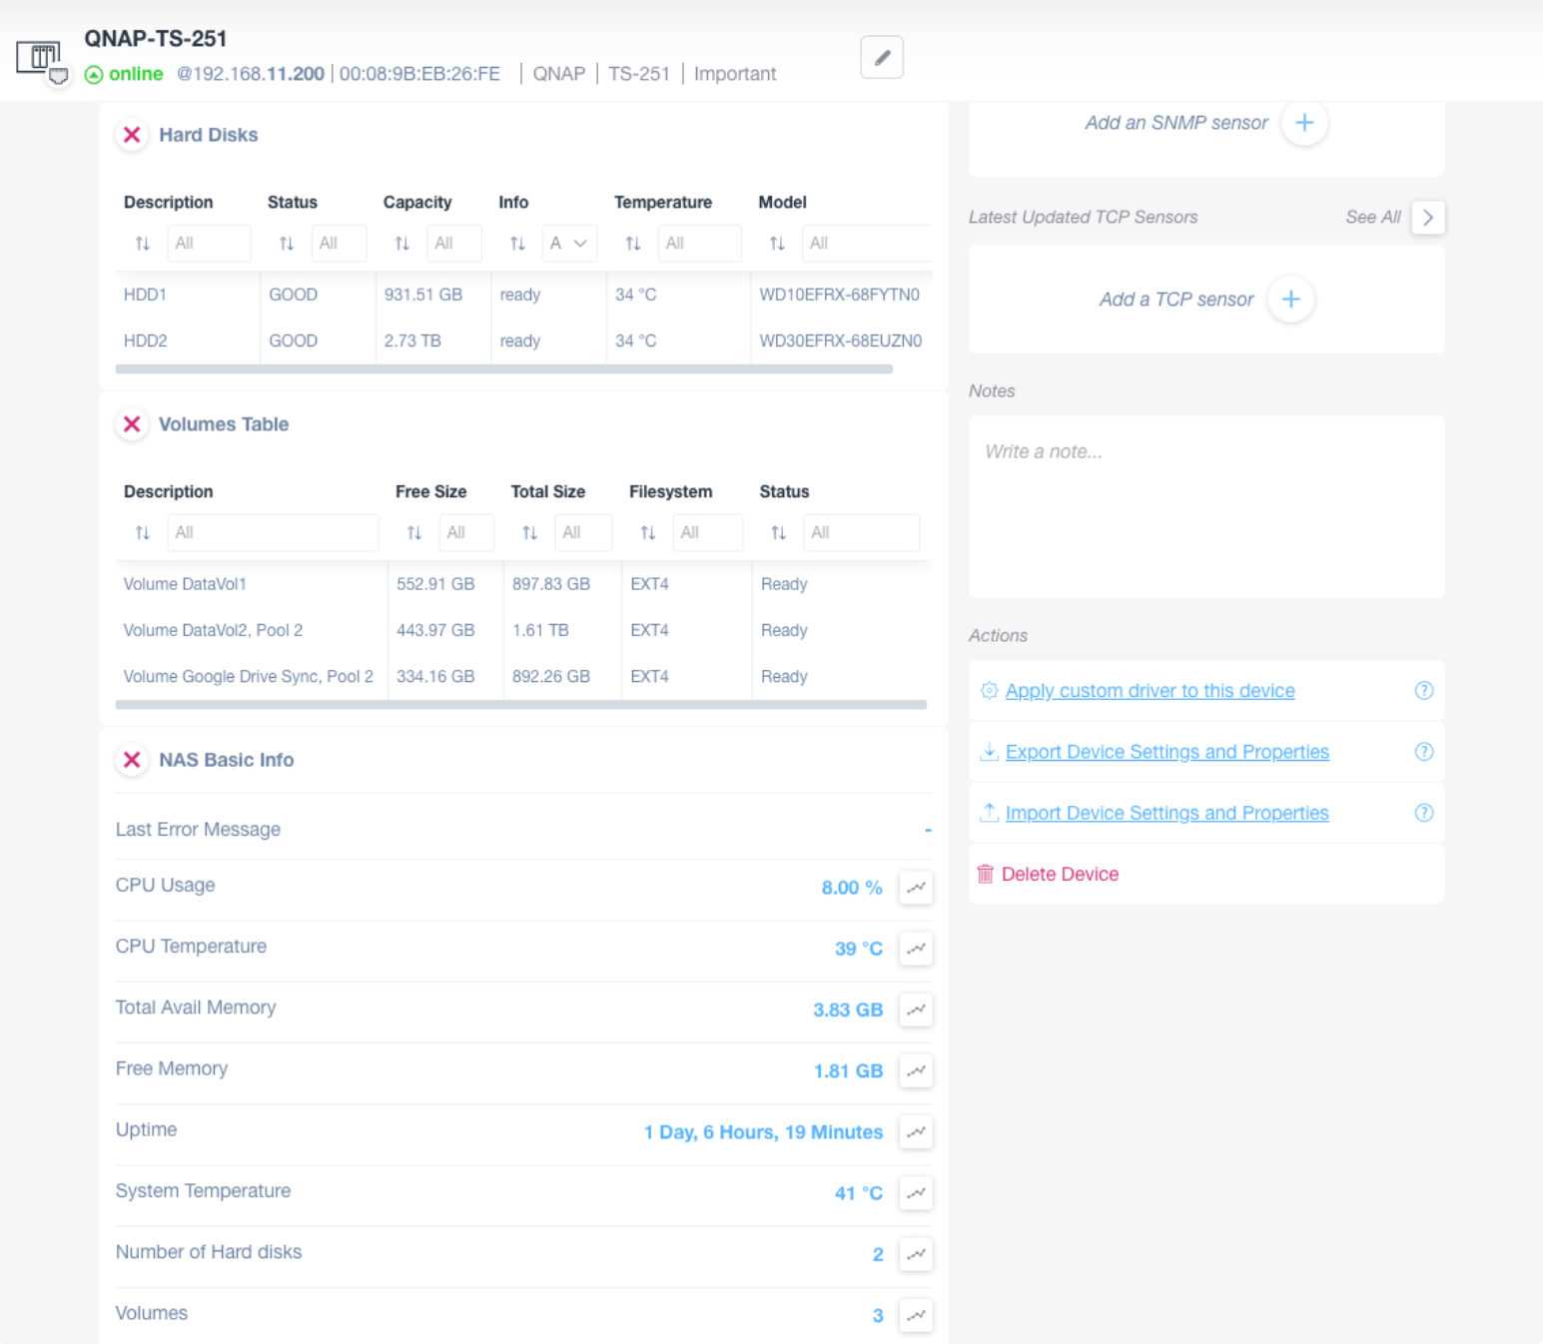Edit the device name using the pencil icon
Image resolution: width=1543 pixels, height=1344 pixels.
pyautogui.click(x=881, y=57)
